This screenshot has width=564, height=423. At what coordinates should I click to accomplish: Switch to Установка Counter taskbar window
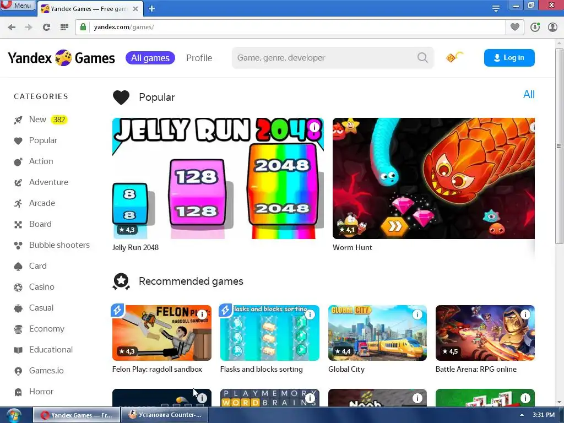[x=164, y=415]
